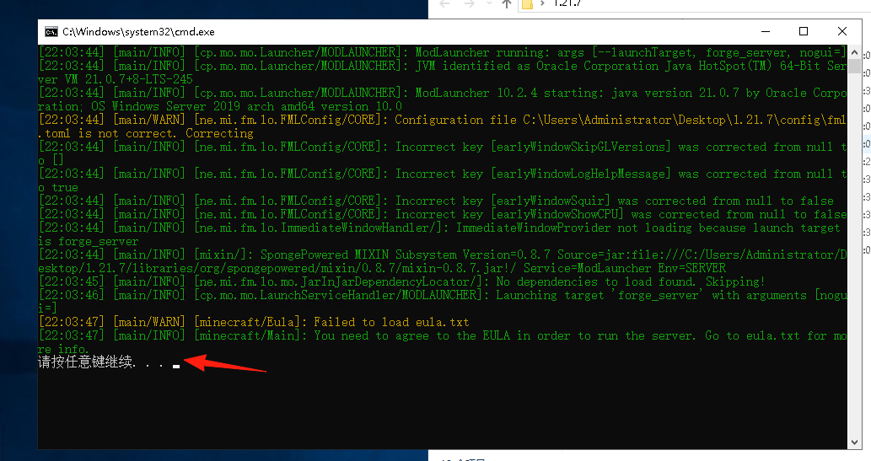Screen dimensions: 871x461
Task: Click the 'earlyWindowSkipGLVersions' log line
Action: (443, 153)
